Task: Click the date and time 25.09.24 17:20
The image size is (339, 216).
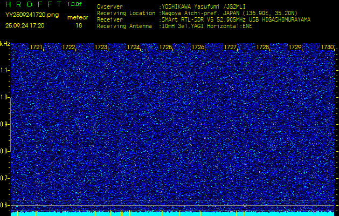Action: click(25, 25)
